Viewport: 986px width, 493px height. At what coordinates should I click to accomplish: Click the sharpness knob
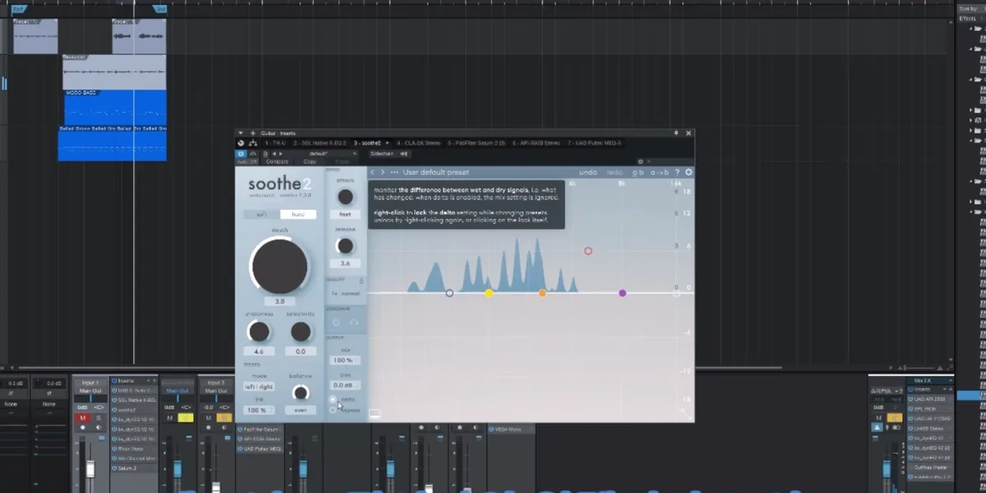click(x=259, y=331)
